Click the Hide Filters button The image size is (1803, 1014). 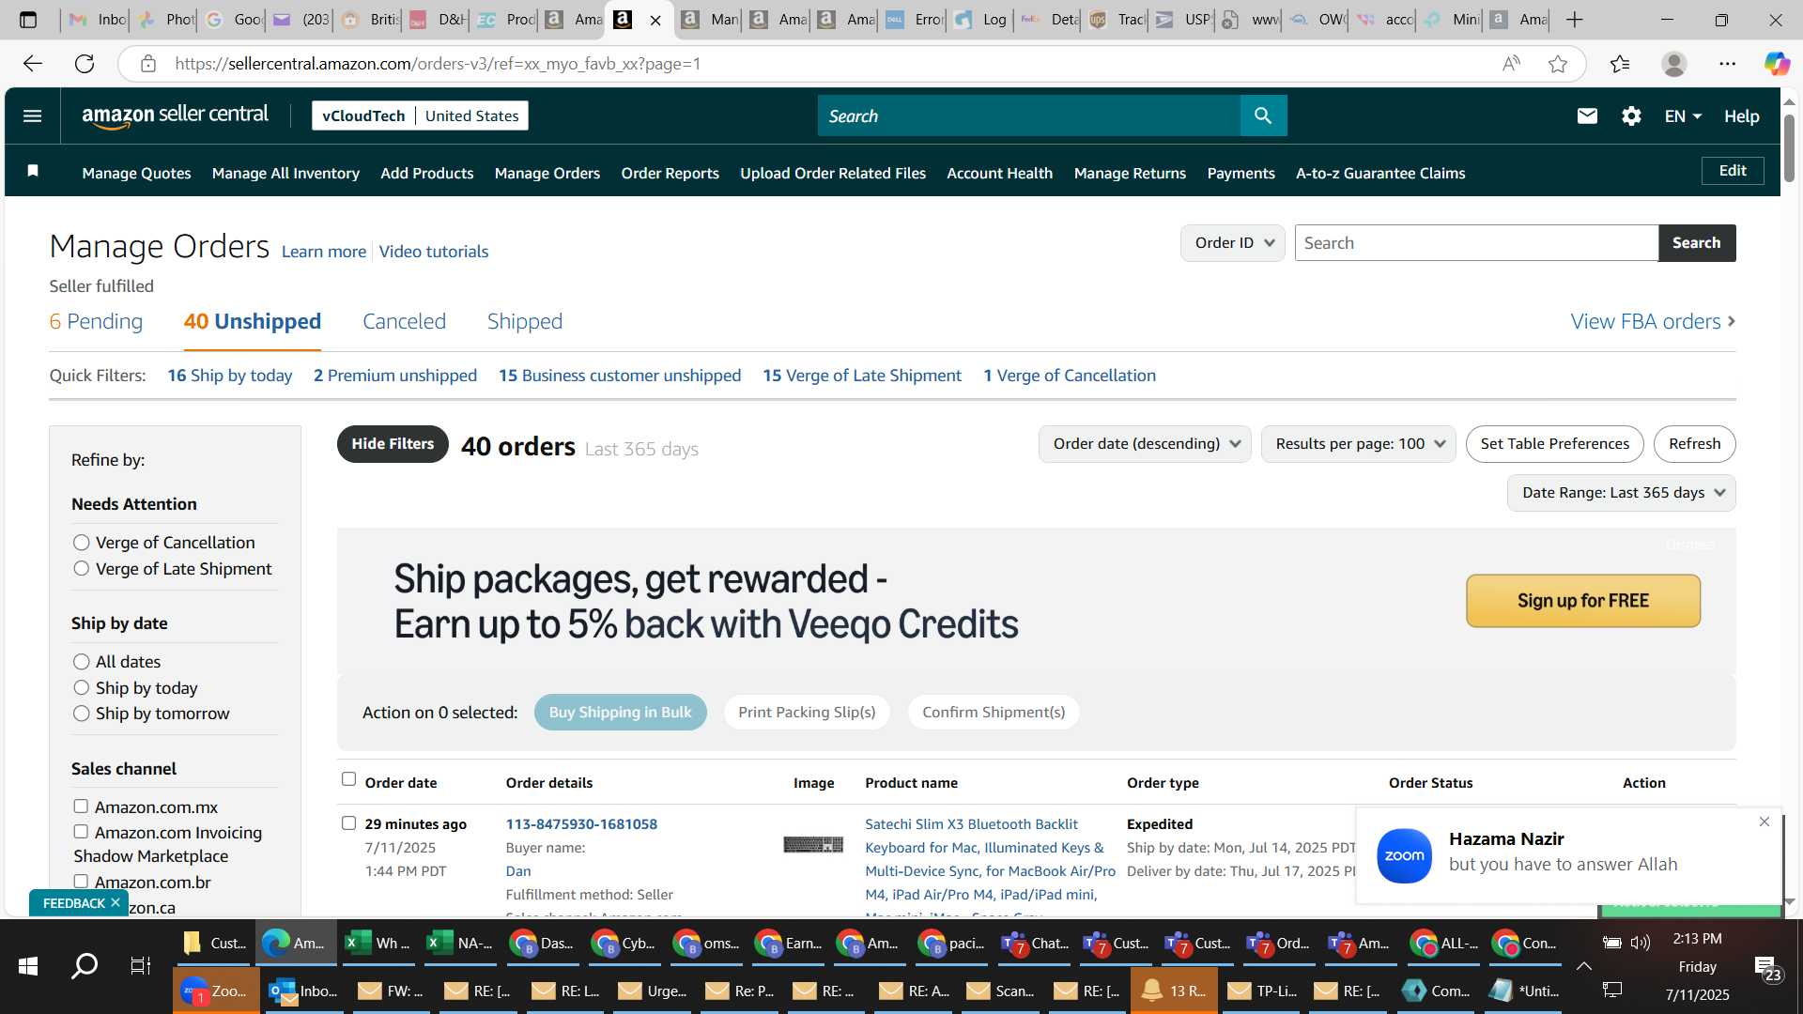click(393, 444)
